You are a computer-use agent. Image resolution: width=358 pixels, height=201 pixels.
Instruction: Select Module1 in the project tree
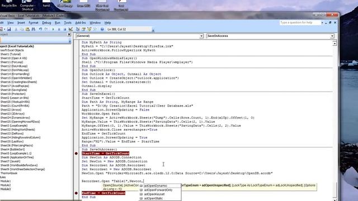coord(6,181)
